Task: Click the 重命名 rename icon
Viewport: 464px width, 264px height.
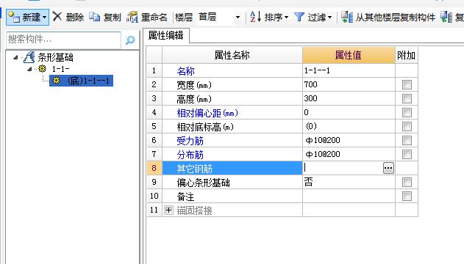Action: 132,17
